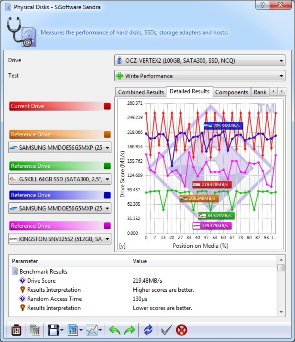Screen dimensions: 295x342
Task: Click the 130µs value cell
Action: pyautogui.click(x=140, y=299)
